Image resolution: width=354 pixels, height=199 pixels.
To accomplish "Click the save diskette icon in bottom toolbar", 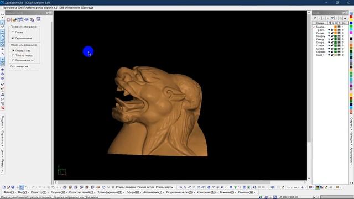I will coord(13,187).
